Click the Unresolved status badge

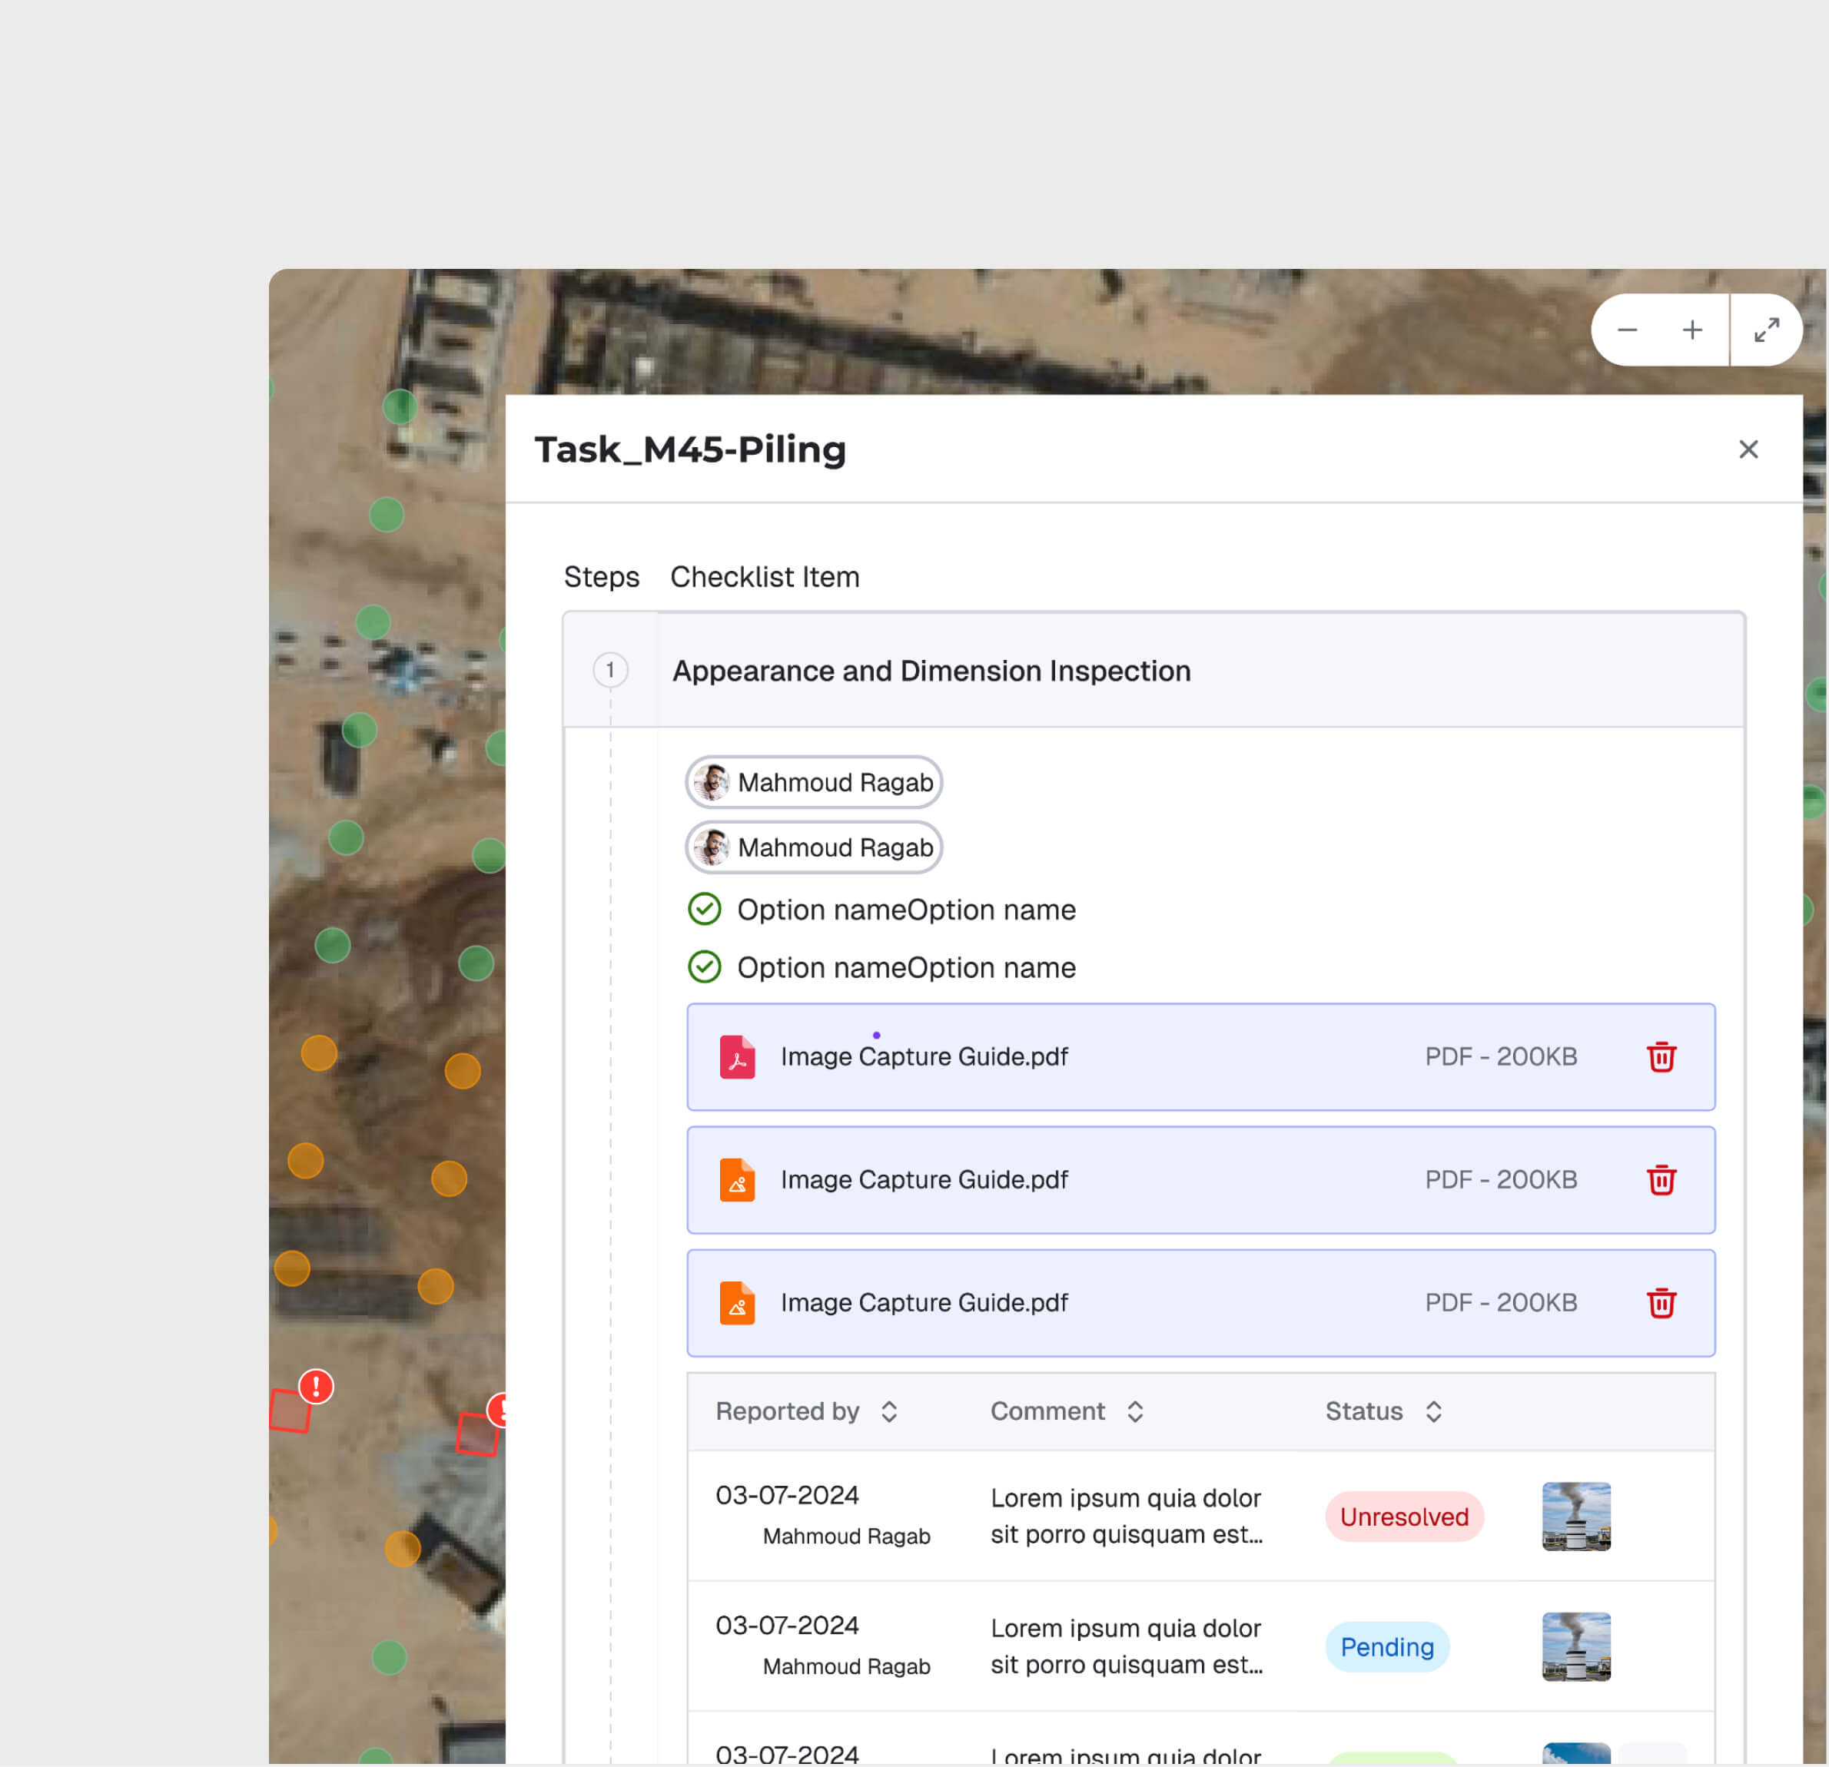pyautogui.click(x=1403, y=1516)
